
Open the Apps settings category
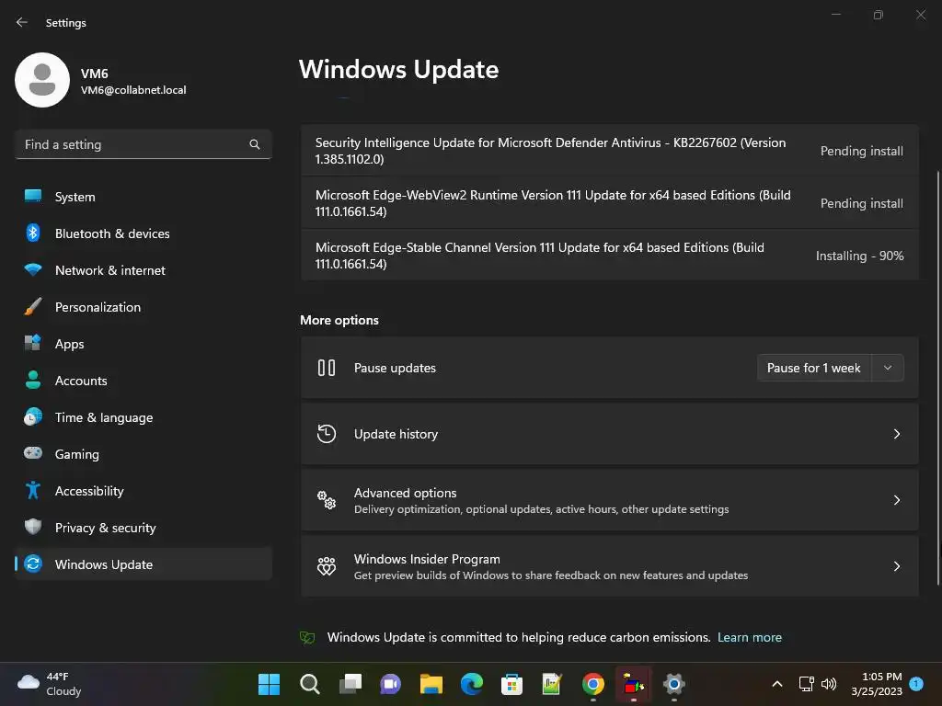click(143, 344)
